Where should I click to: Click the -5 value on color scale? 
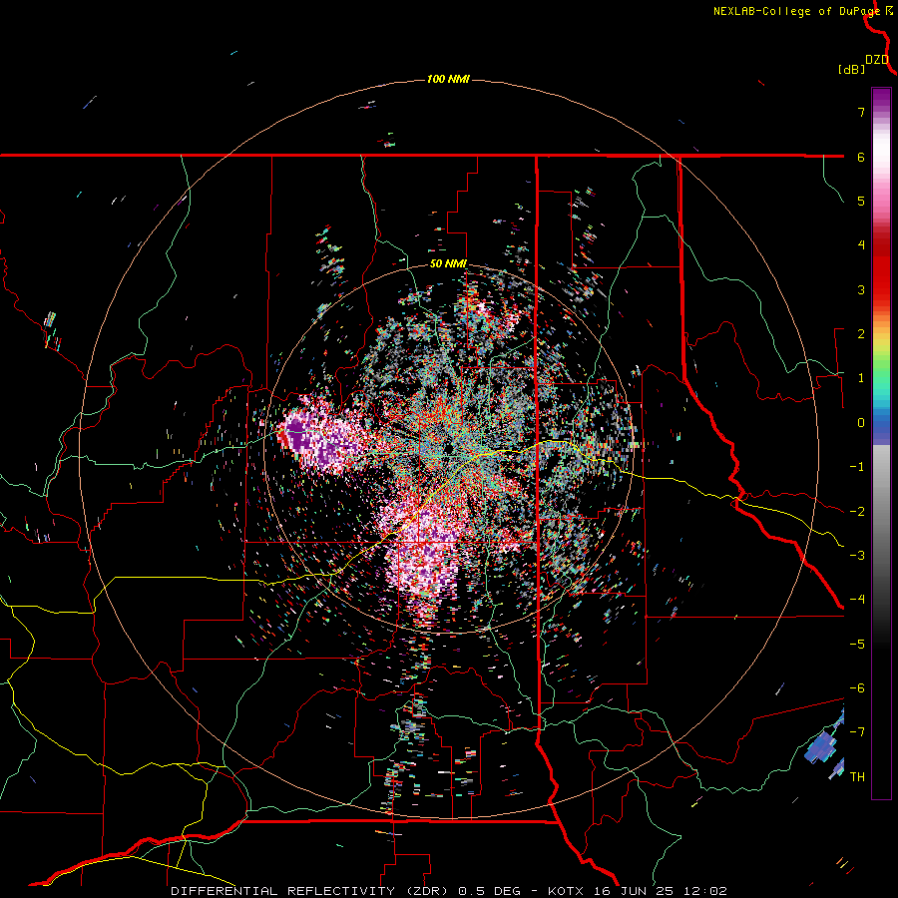tap(857, 645)
